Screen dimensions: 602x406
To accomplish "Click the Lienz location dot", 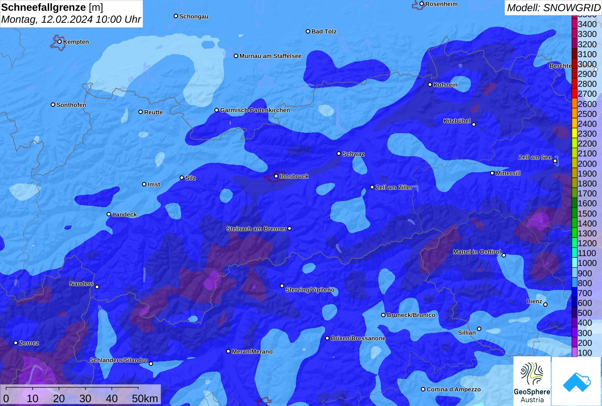I will 545,305.
